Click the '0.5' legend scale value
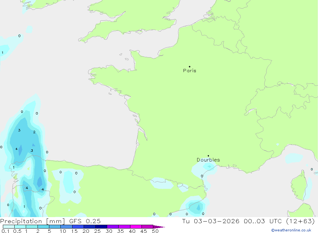The height and width of the screenshot is (233, 318). (x=17, y=231)
